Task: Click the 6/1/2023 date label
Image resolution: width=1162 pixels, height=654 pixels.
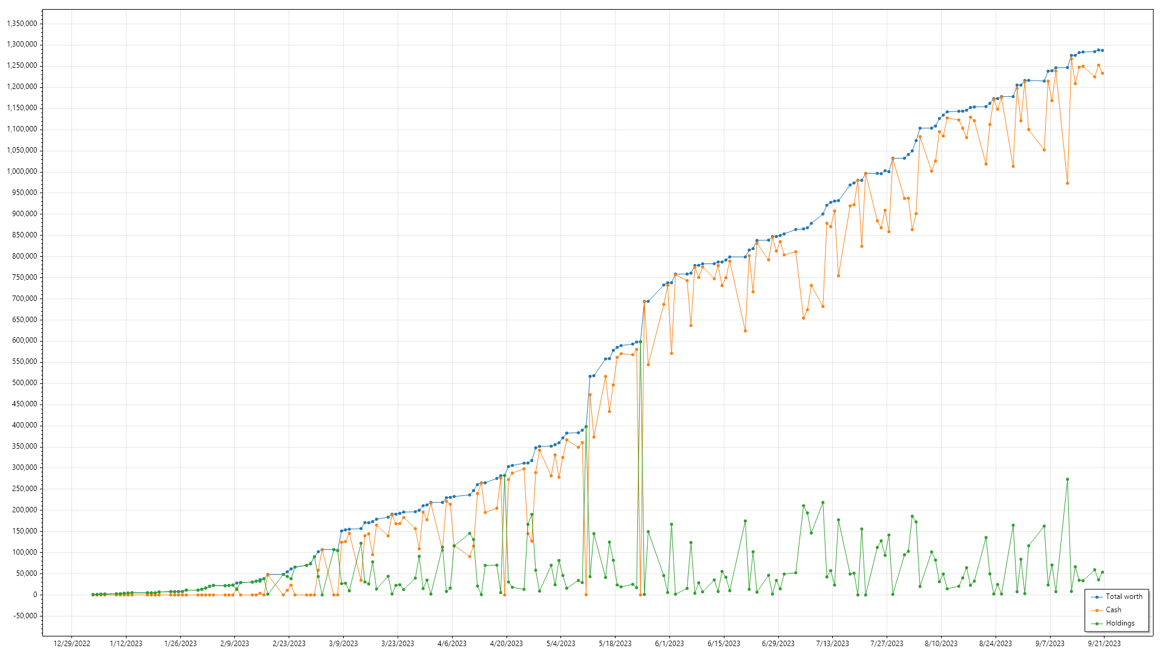Action: (x=669, y=644)
